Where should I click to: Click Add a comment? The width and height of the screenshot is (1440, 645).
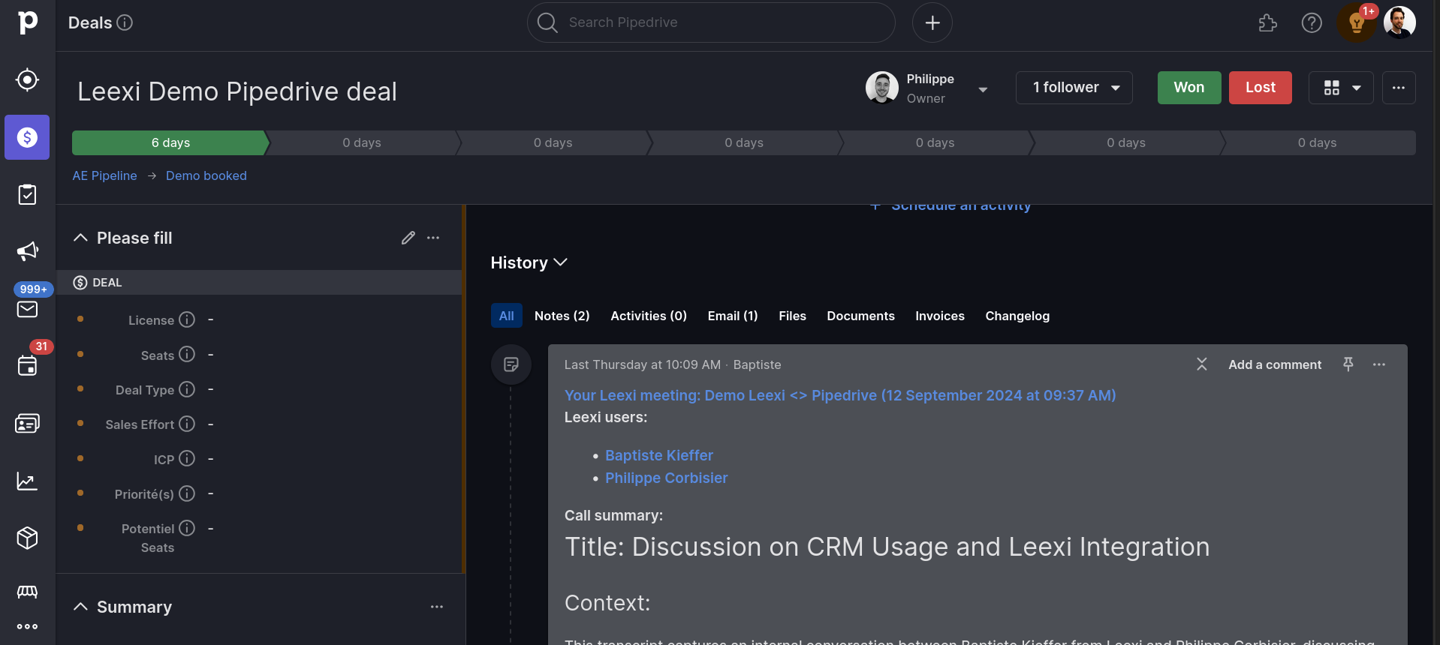(x=1275, y=364)
